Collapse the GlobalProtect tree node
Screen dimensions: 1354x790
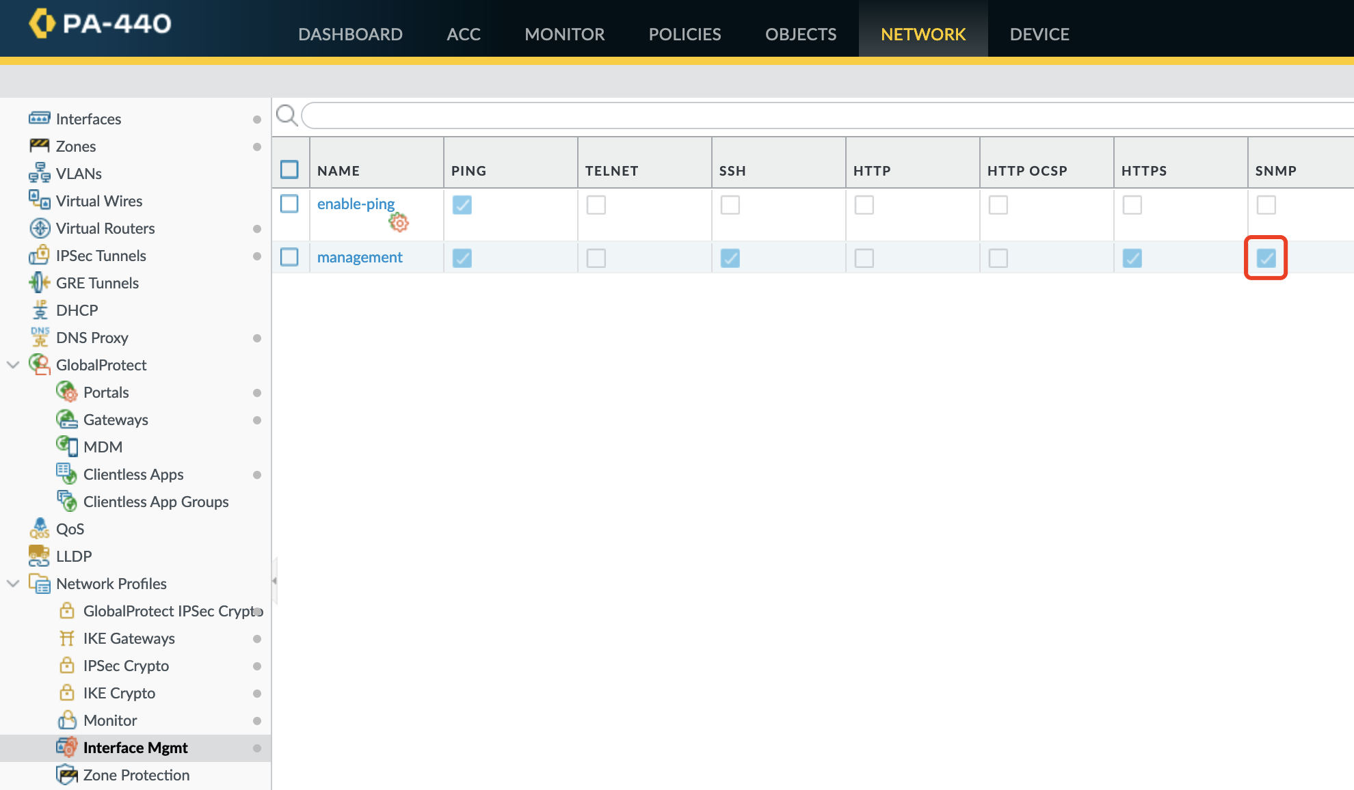[13, 365]
